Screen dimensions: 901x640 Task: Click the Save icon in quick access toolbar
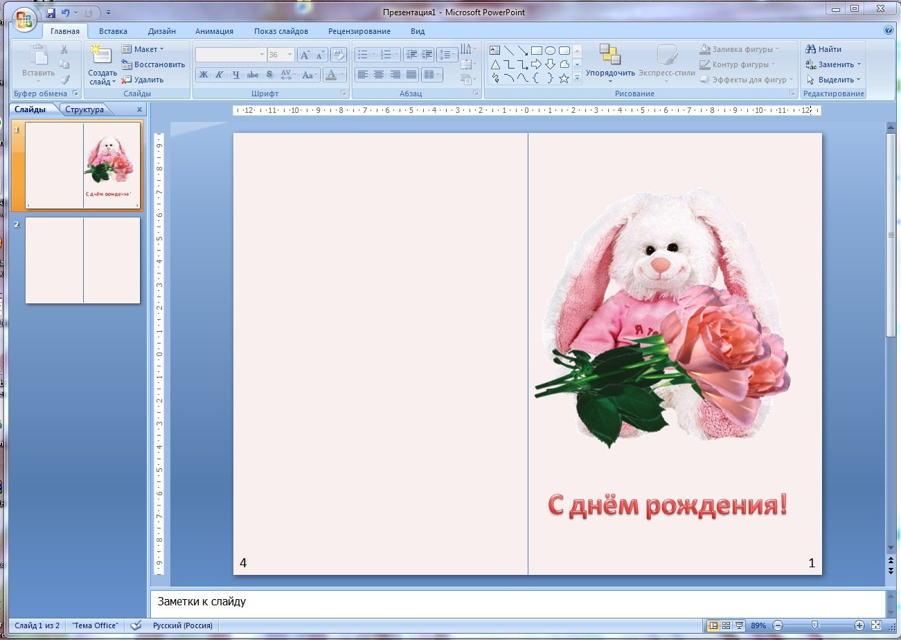click(x=51, y=12)
